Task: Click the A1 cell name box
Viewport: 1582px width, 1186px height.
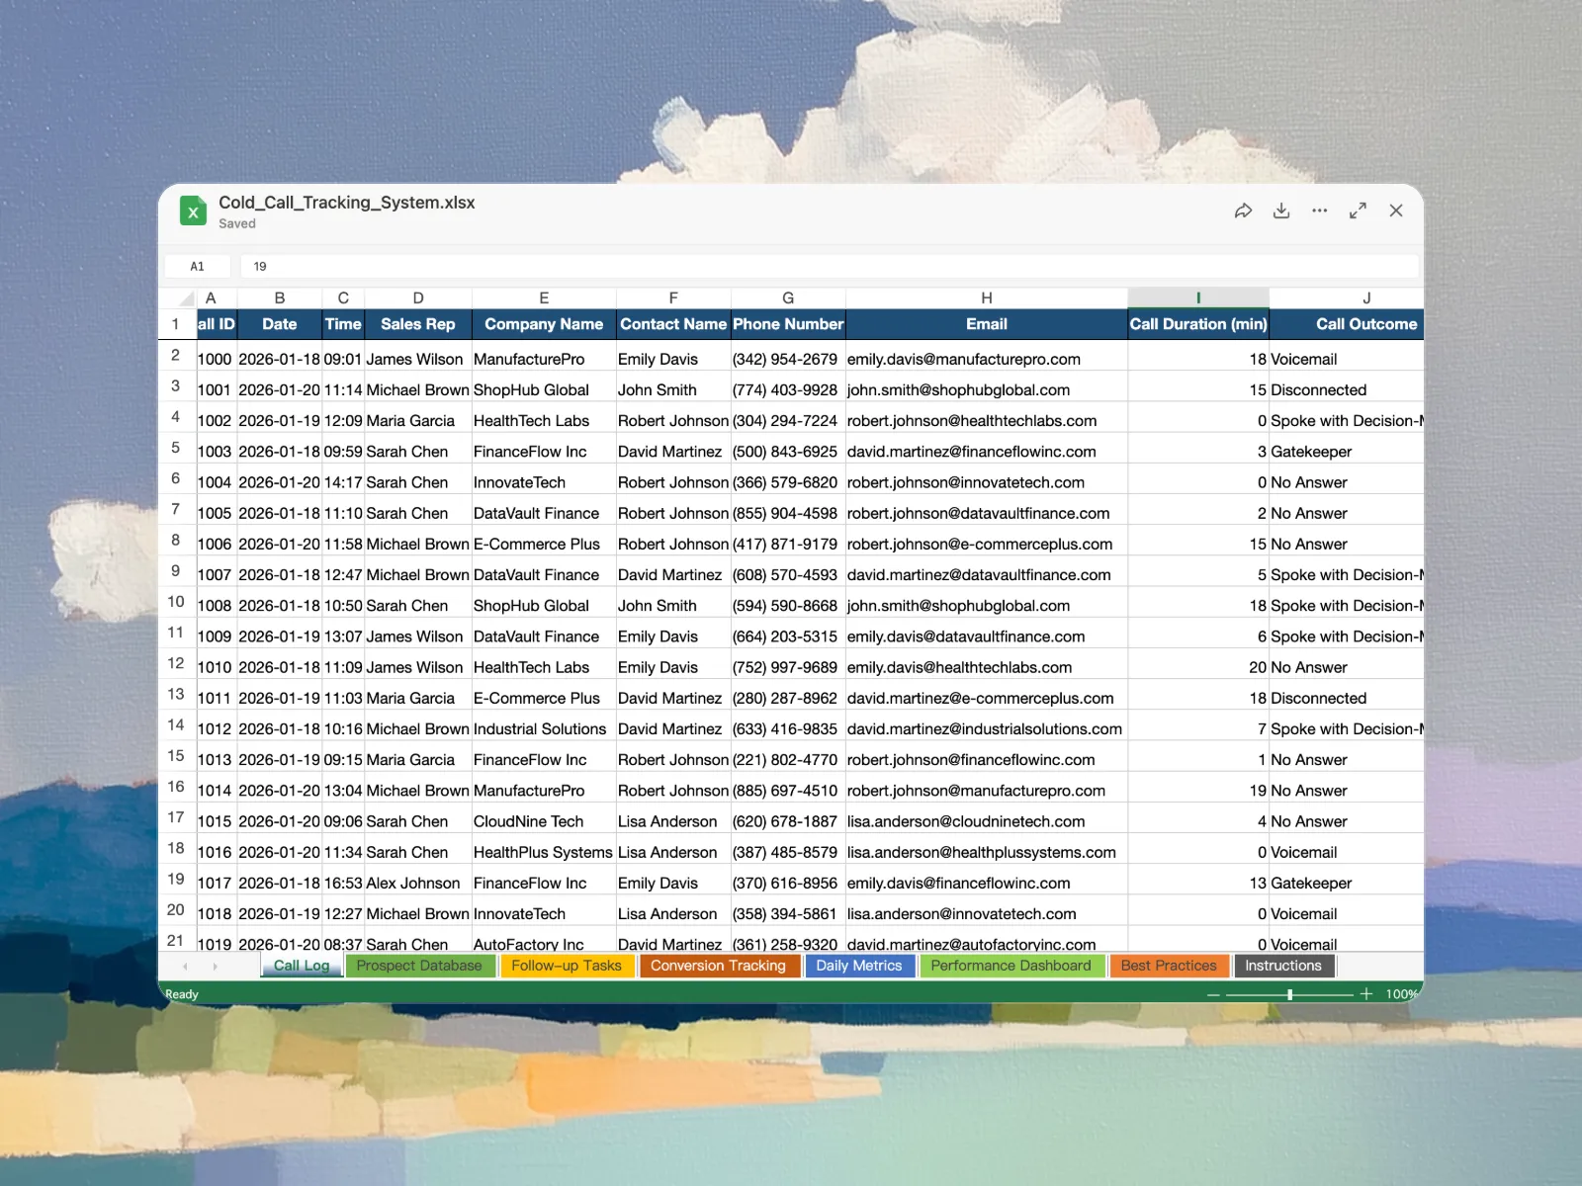Action: 198,266
